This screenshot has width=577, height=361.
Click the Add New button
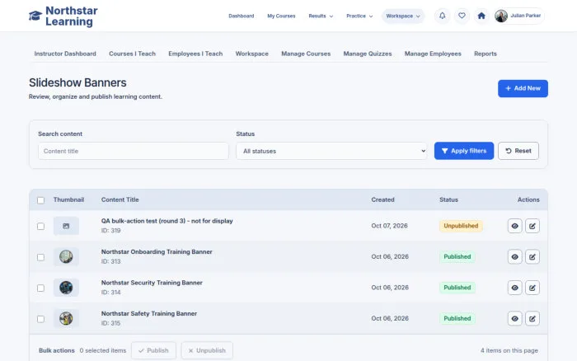(523, 88)
